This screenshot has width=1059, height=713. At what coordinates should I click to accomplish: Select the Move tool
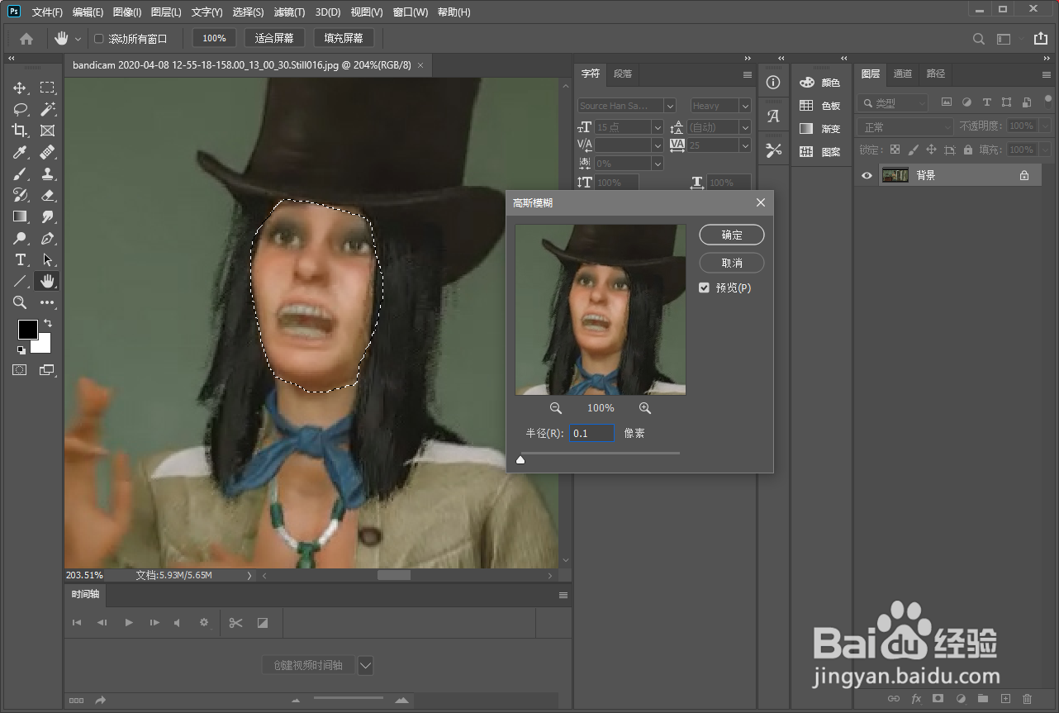20,88
